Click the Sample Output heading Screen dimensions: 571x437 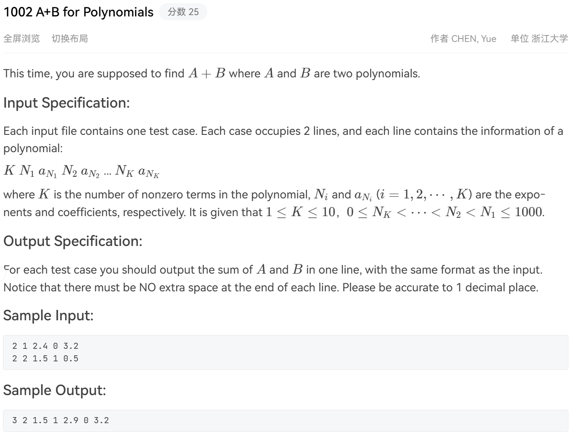54,390
